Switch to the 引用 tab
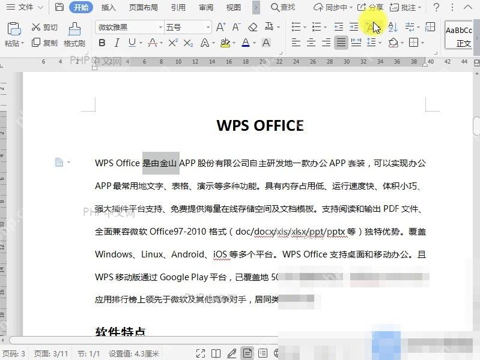The width and height of the screenshot is (480, 360). 178,7
